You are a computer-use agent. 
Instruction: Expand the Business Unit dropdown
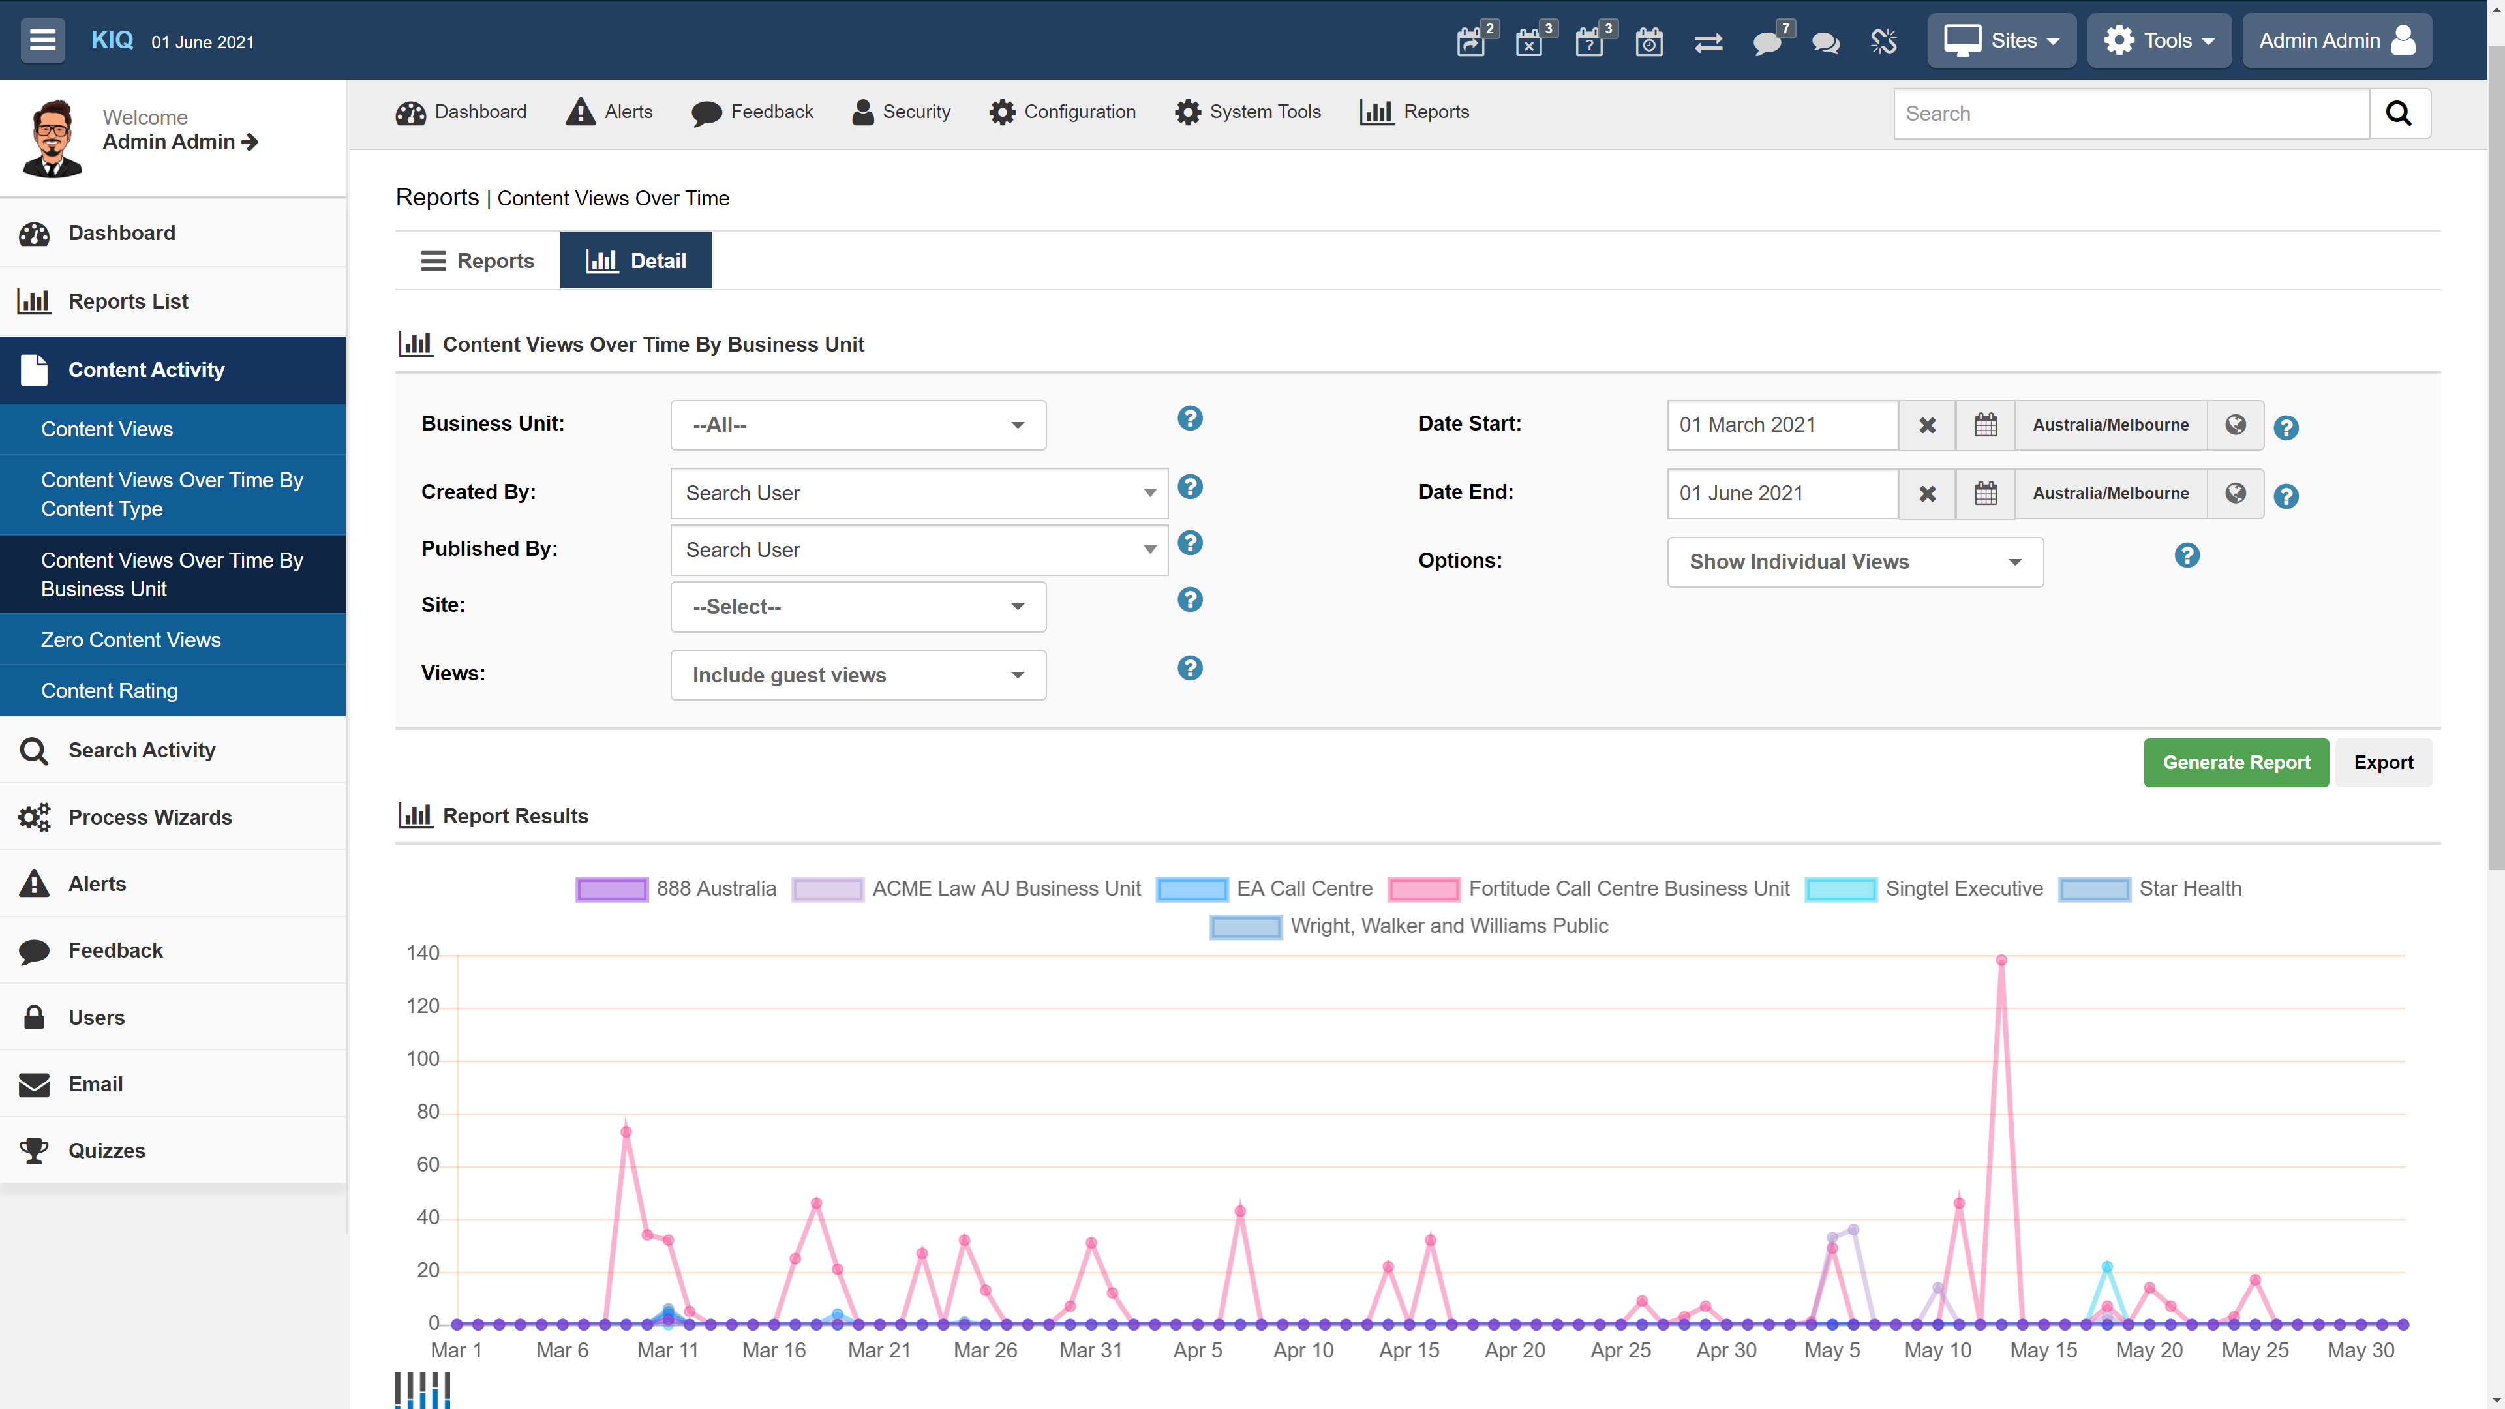click(858, 425)
